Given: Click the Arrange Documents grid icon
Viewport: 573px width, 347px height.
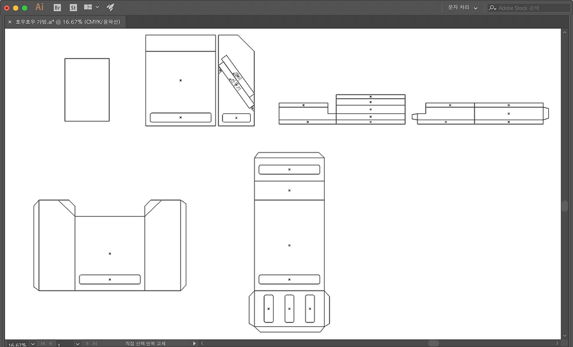Looking at the screenshot, I should coord(88,7).
